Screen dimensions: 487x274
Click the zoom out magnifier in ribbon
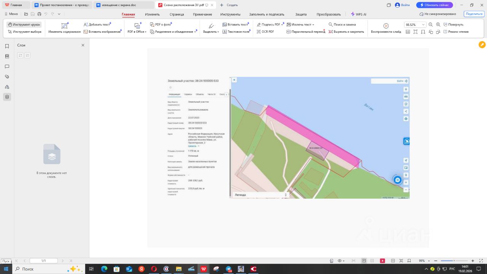431,24
